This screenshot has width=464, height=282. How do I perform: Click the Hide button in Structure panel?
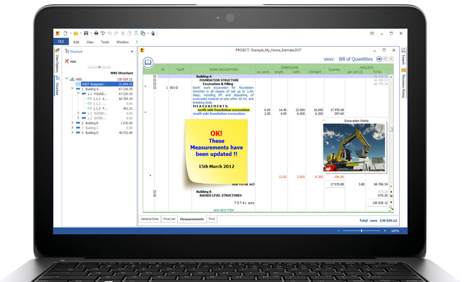[x=70, y=62]
